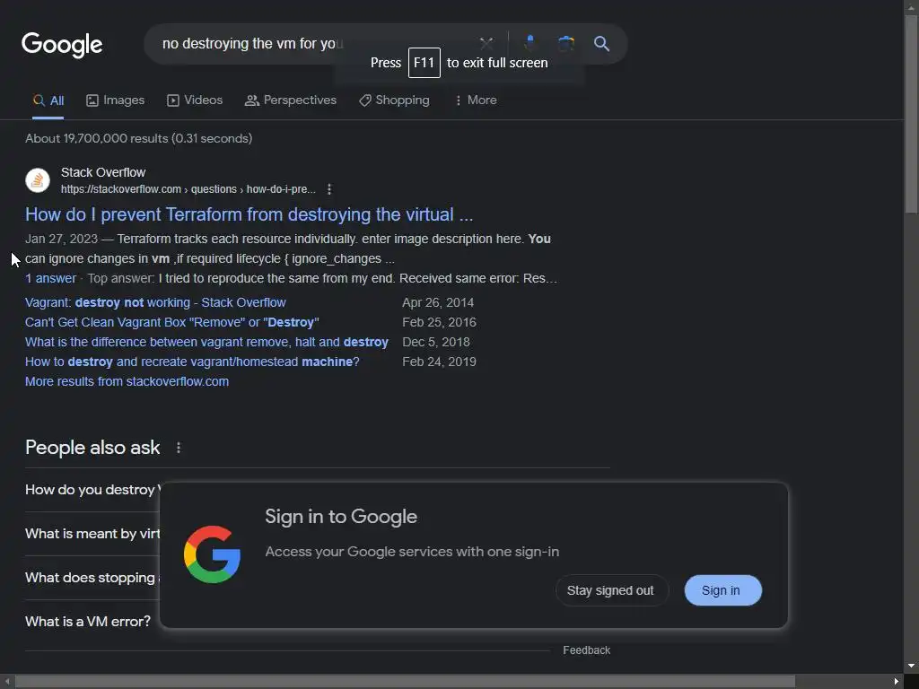919x689 pixels.
Task: Expand 'How do you destroy' question
Action: point(92,490)
